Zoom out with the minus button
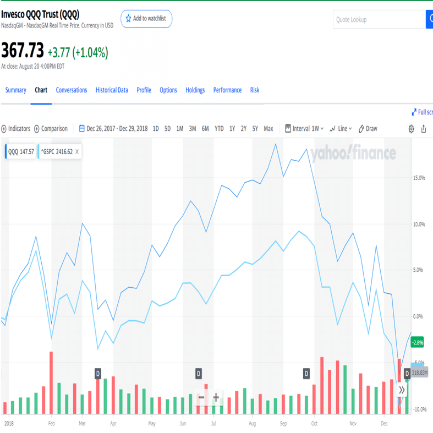This screenshot has width=433, height=433. point(201,397)
